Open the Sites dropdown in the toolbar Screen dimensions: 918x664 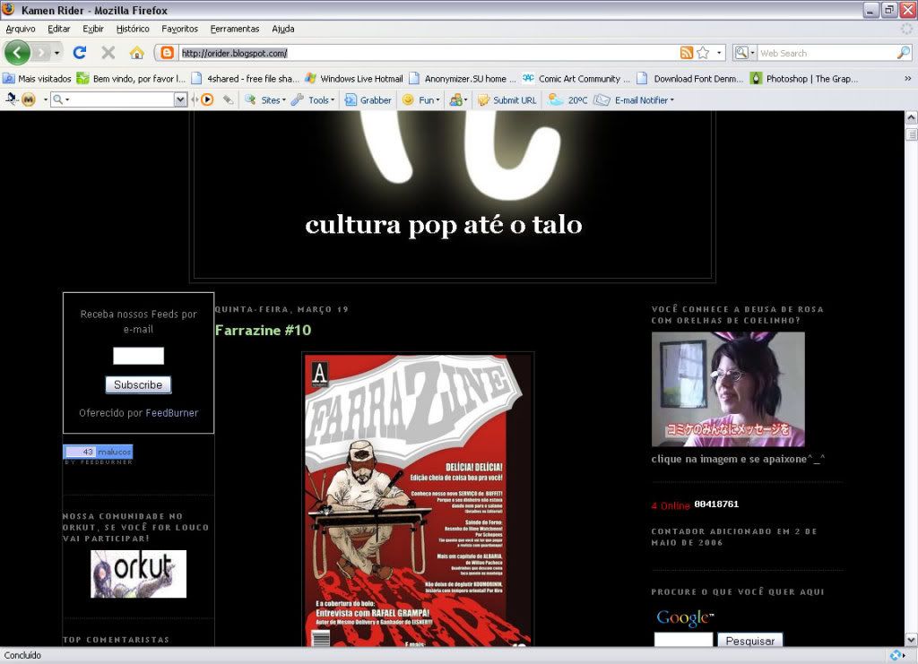click(x=265, y=100)
